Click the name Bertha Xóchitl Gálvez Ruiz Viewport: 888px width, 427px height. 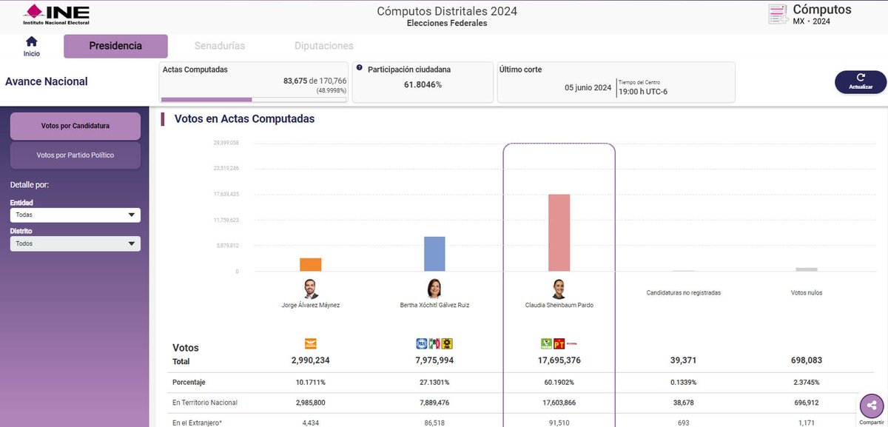[434, 304]
